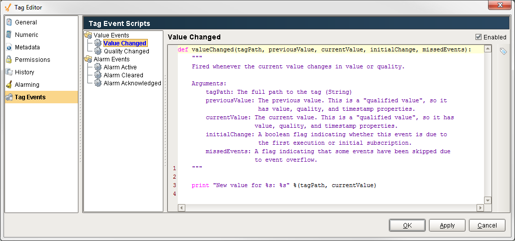Screen dimensions: 515x241
Task: Place cursor on the print statement line
Action: (283, 185)
